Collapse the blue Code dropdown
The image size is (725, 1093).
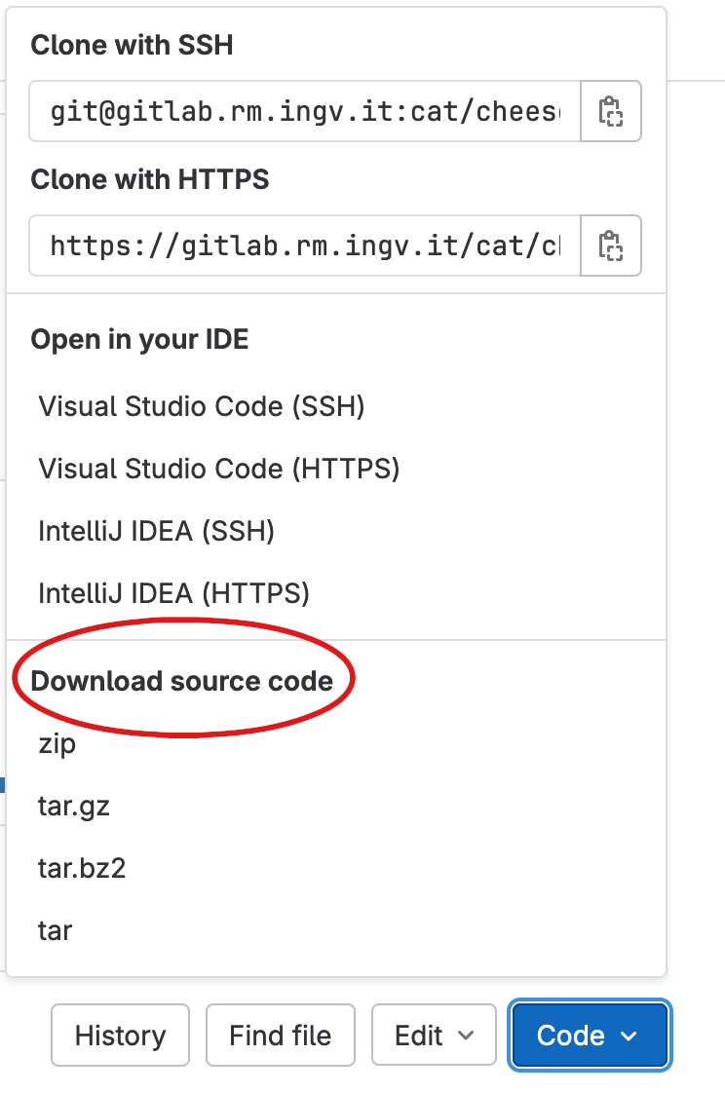click(x=588, y=1036)
